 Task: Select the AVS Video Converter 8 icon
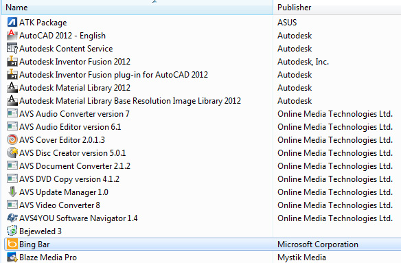tap(12, 205)
